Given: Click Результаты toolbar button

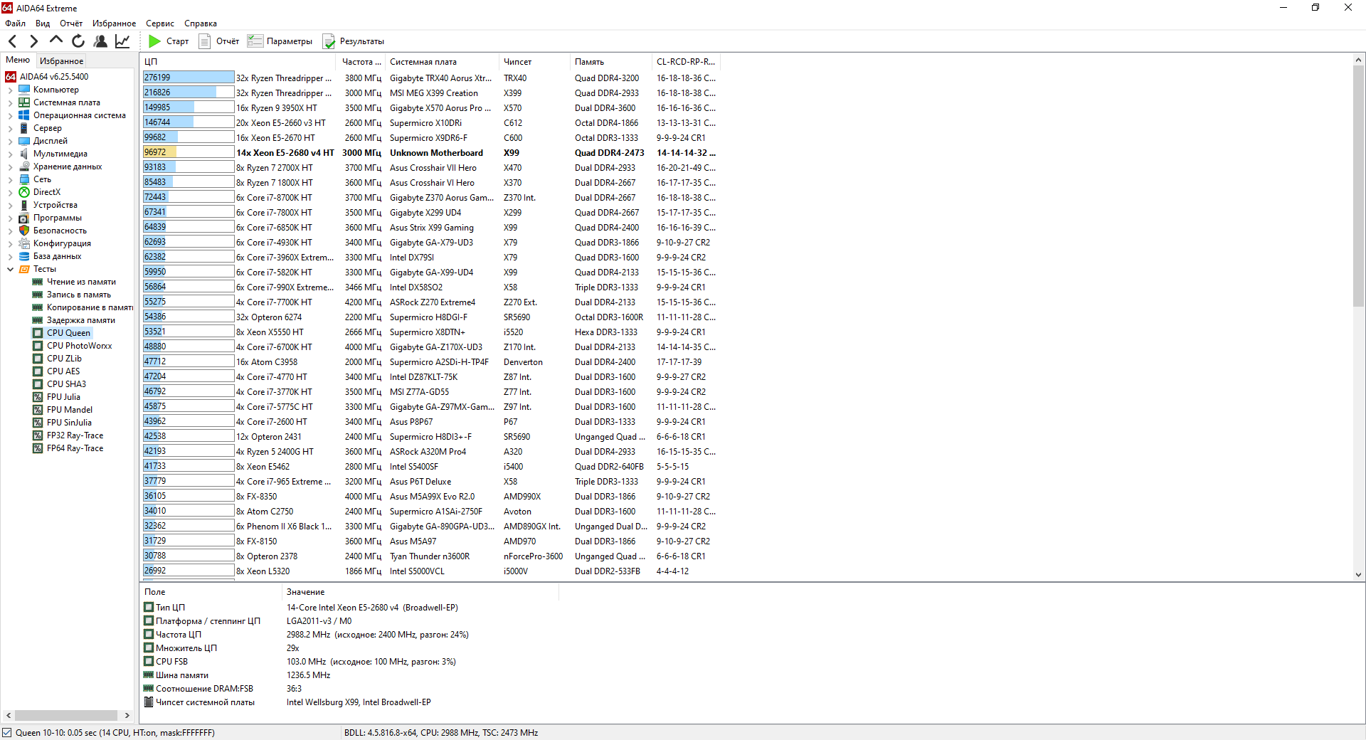Looking at the screenshot, I should (354, 41).
